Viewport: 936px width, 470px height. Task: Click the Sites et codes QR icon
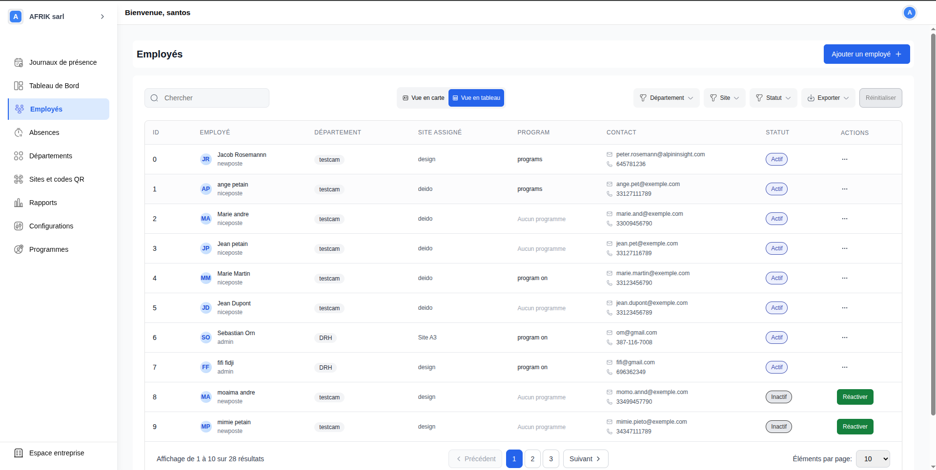click(19, 179)
